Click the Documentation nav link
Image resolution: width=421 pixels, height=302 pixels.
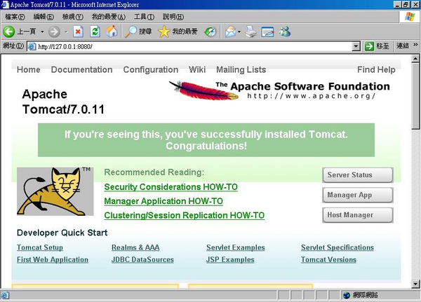[81, 70]
